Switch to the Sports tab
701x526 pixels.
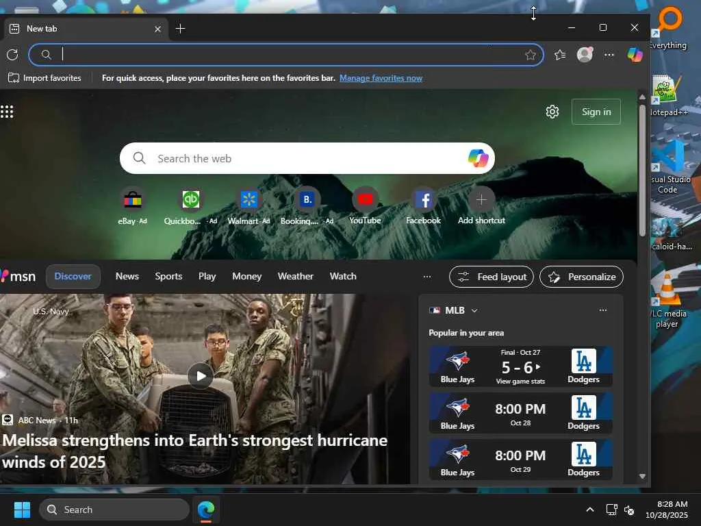pos(168,277)
